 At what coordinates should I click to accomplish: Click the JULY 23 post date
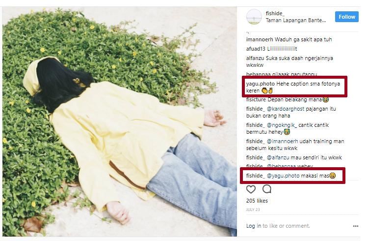253,210
